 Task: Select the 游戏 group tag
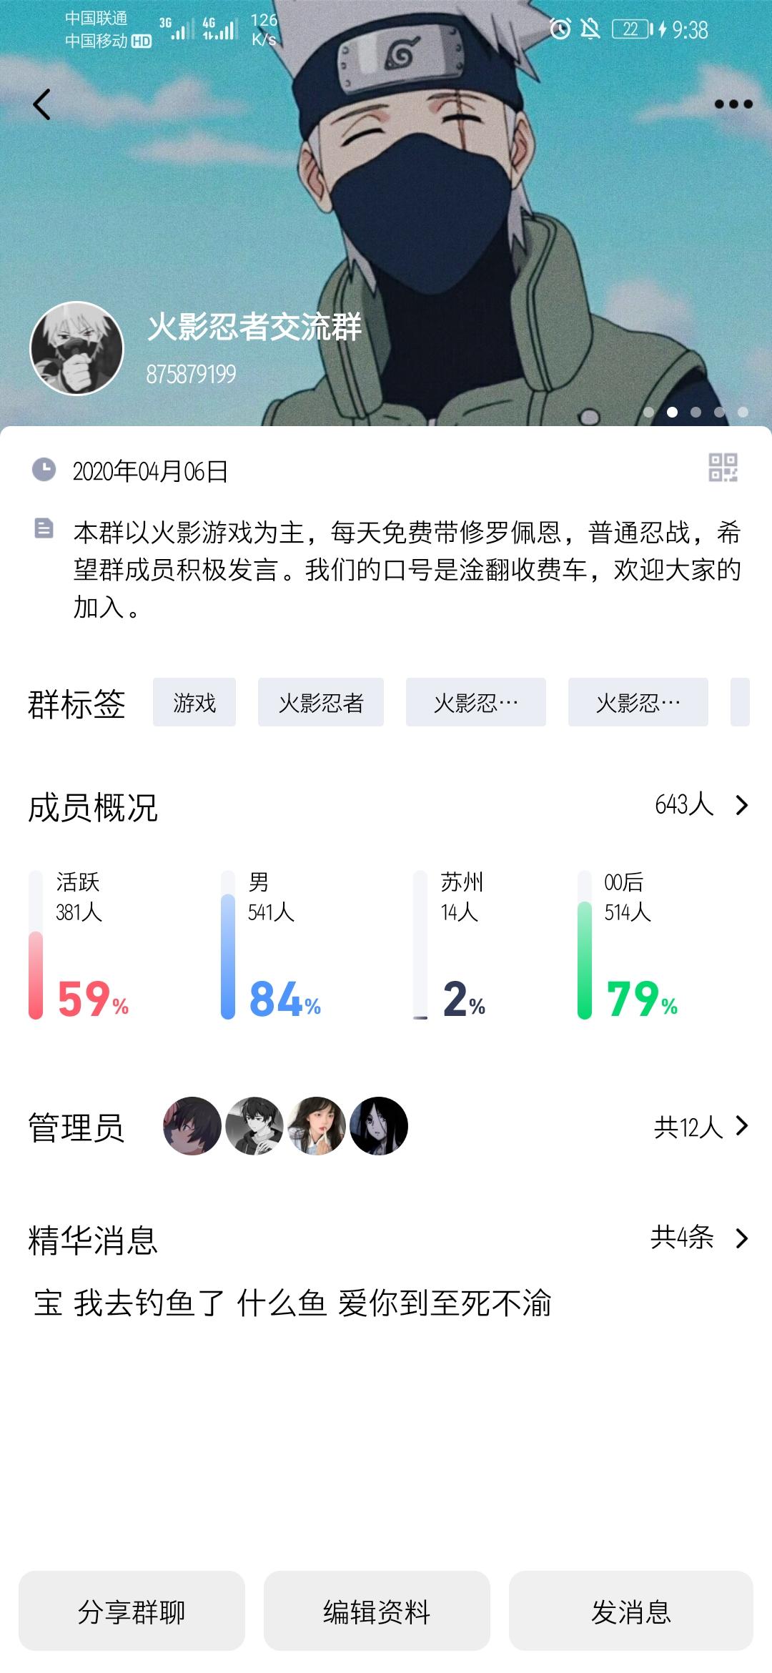[194, 702]
